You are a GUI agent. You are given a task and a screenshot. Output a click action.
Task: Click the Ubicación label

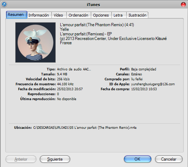(23, 128)
